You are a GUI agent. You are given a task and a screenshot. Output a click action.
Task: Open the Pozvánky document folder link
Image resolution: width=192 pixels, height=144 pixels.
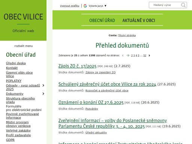click(91, 109)
